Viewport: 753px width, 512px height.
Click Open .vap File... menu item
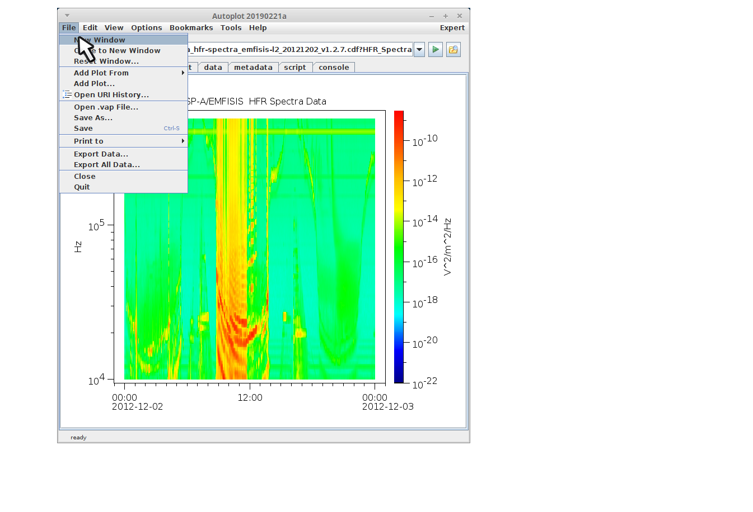[x=106, y=107]
